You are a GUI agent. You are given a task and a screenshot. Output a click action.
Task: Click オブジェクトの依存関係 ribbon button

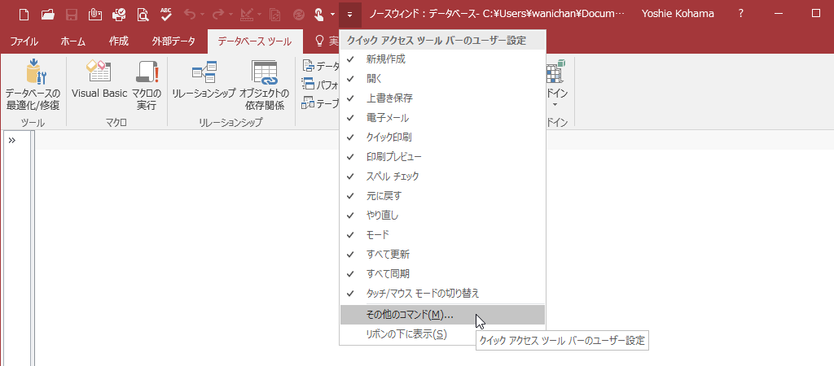pyautogui.click(x=265, y=85)
